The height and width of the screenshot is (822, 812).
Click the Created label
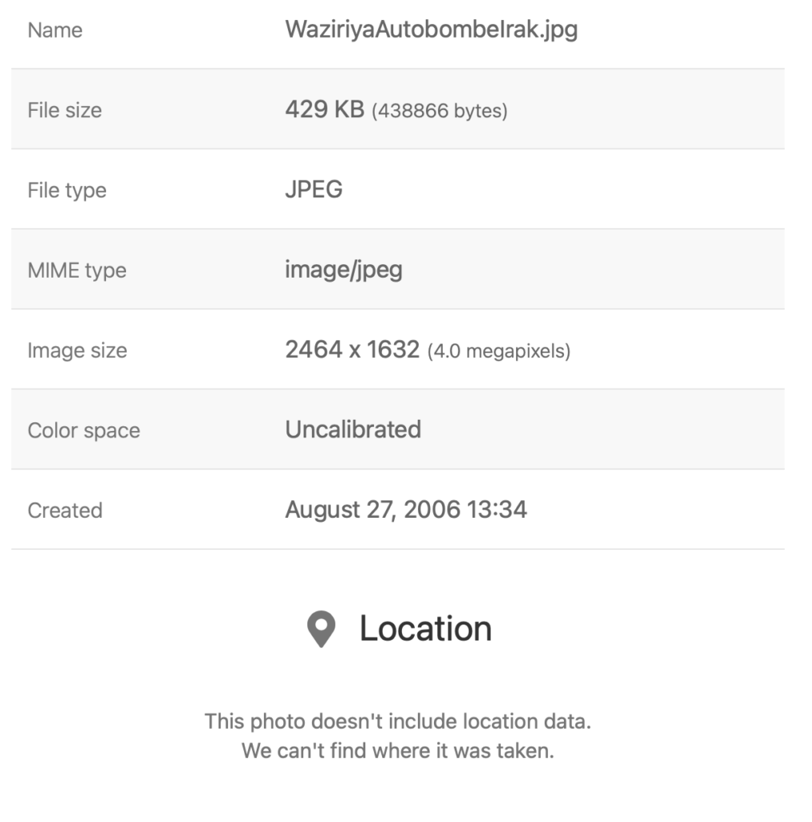65,511
